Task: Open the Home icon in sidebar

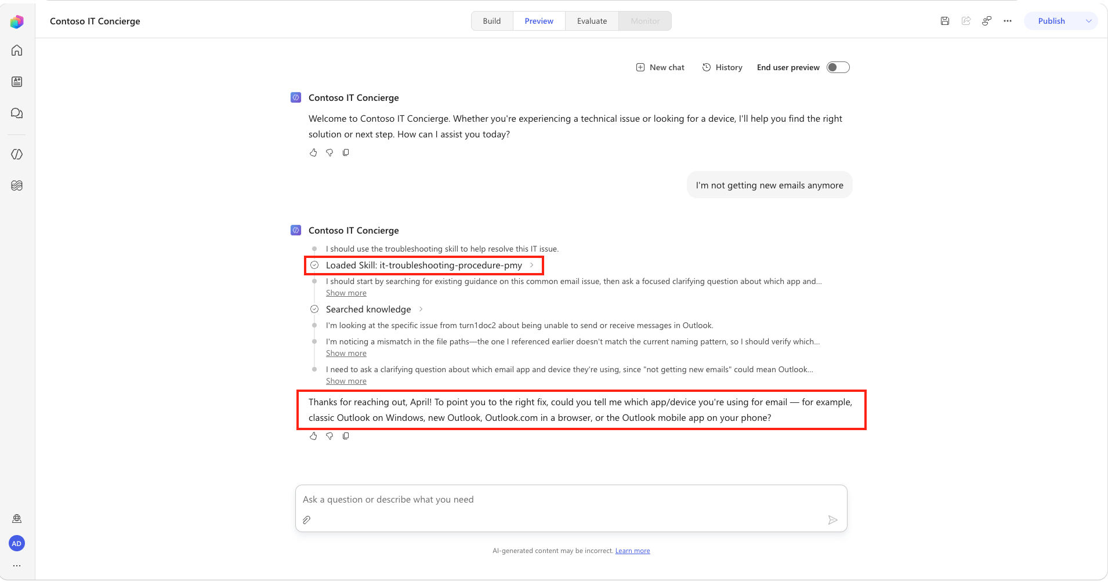Action: pyautogui.click(x=17, y=50)
